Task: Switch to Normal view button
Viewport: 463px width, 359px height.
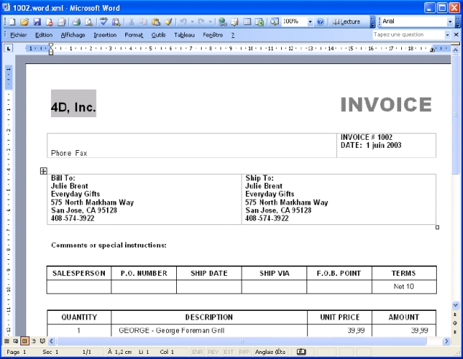Action: pyautogui.click(x=7, y=341)
